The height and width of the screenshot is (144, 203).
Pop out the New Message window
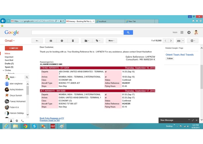(193, 120)
